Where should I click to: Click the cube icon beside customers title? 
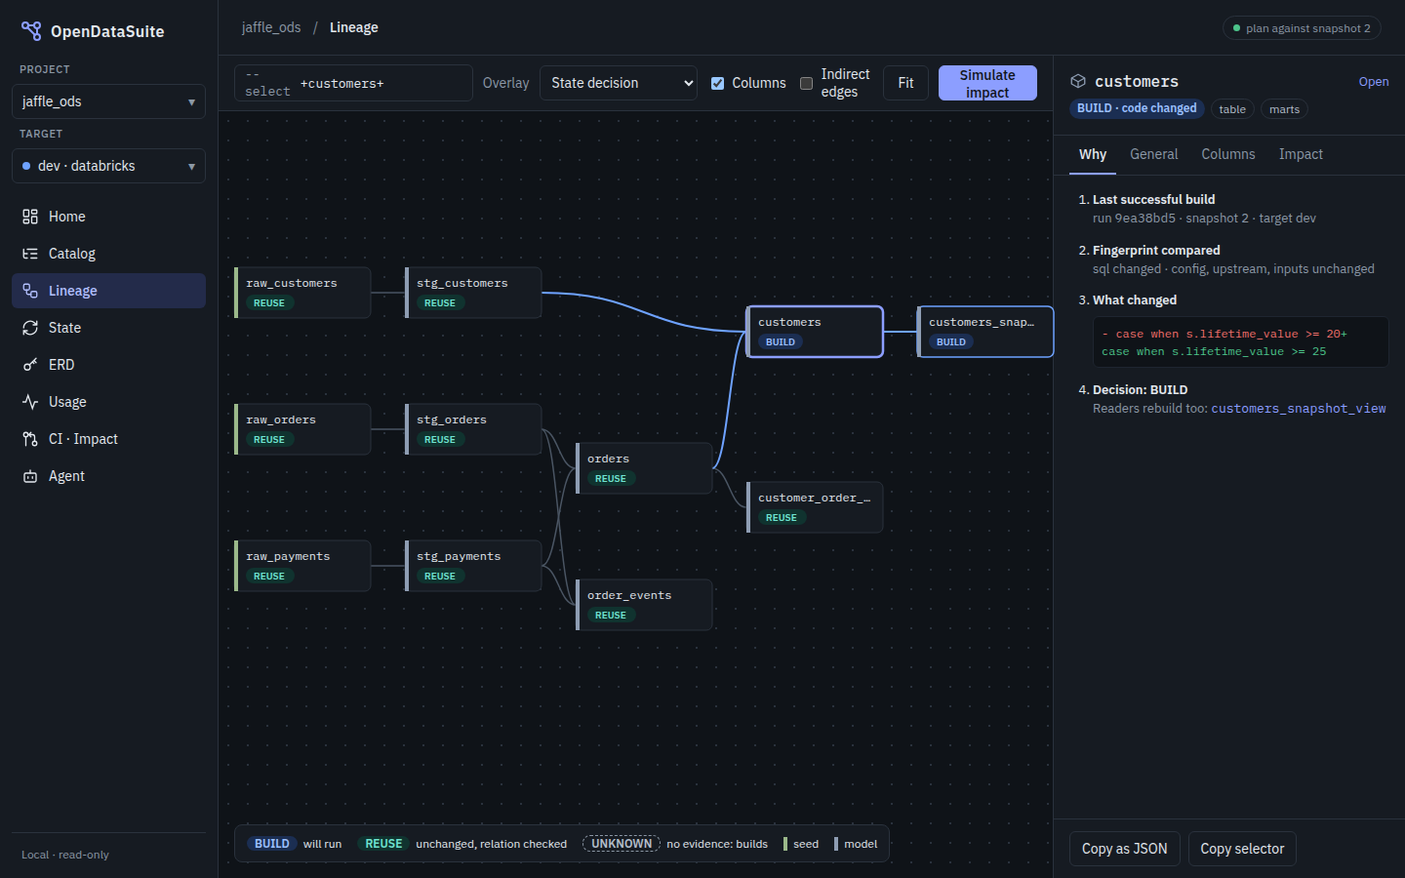tap(1078, 81)
